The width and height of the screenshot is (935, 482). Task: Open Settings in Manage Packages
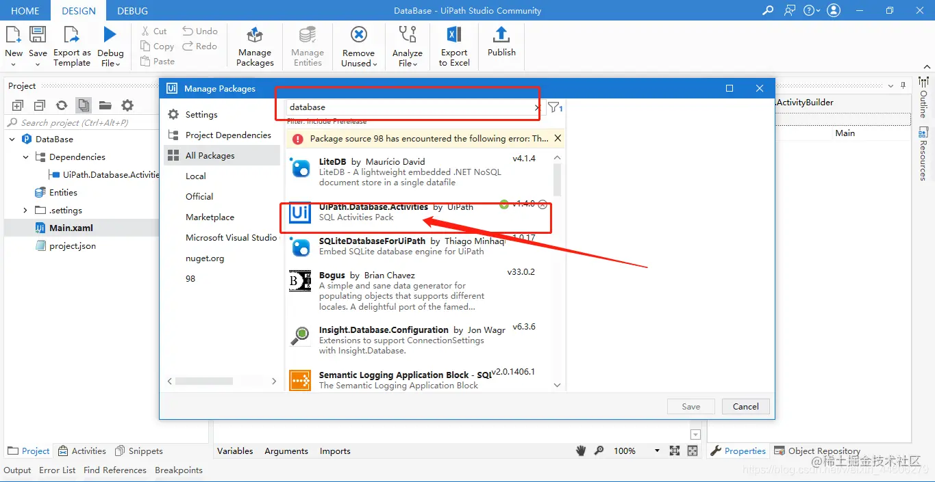(x=201, y=114)
